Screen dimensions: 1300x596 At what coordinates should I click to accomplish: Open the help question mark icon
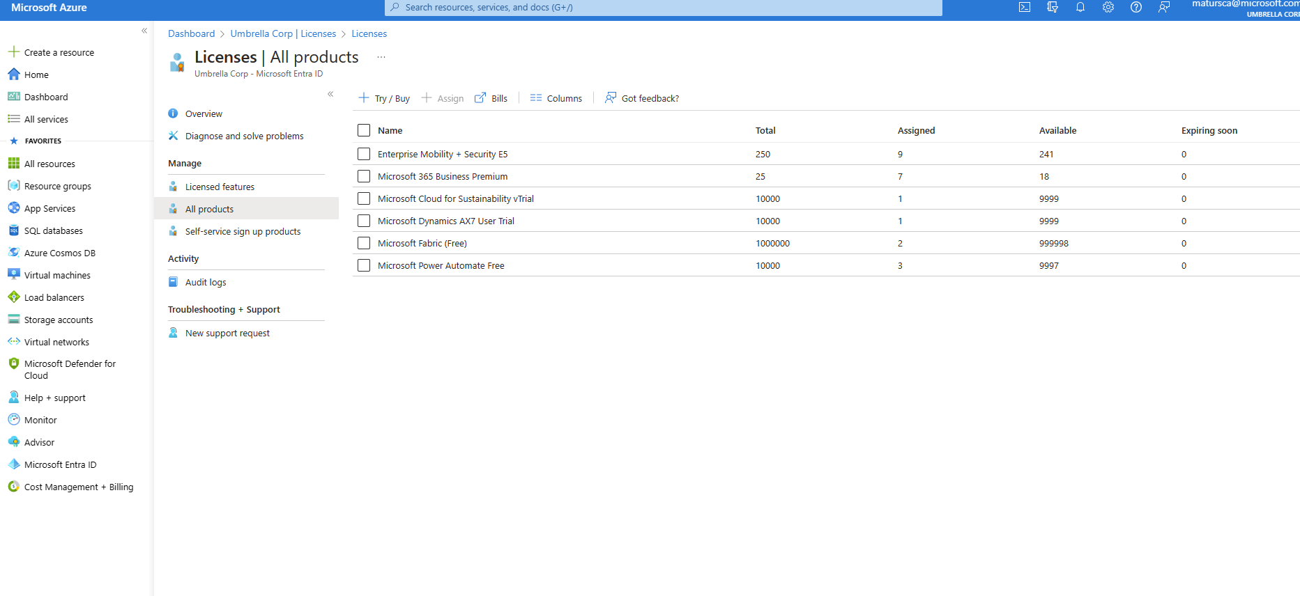(1136, 8)
